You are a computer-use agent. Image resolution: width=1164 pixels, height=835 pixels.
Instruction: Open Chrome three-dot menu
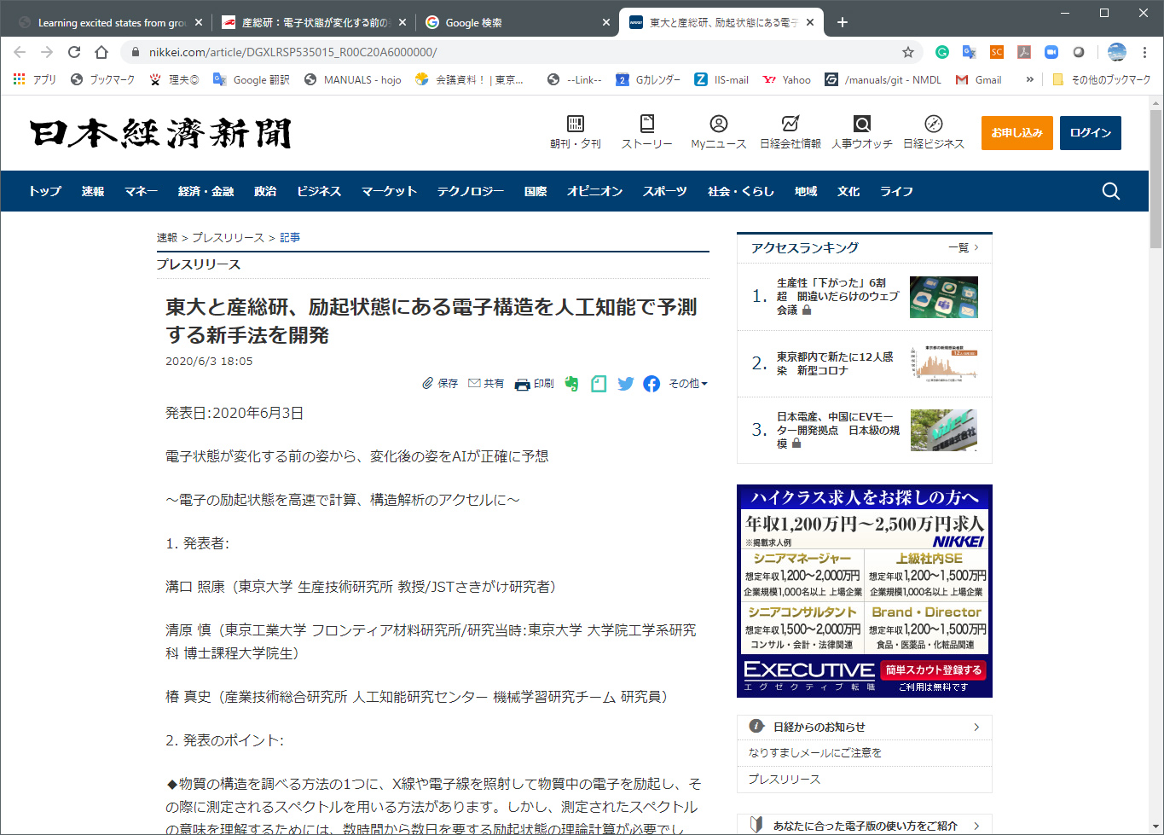pos(1145,52)
